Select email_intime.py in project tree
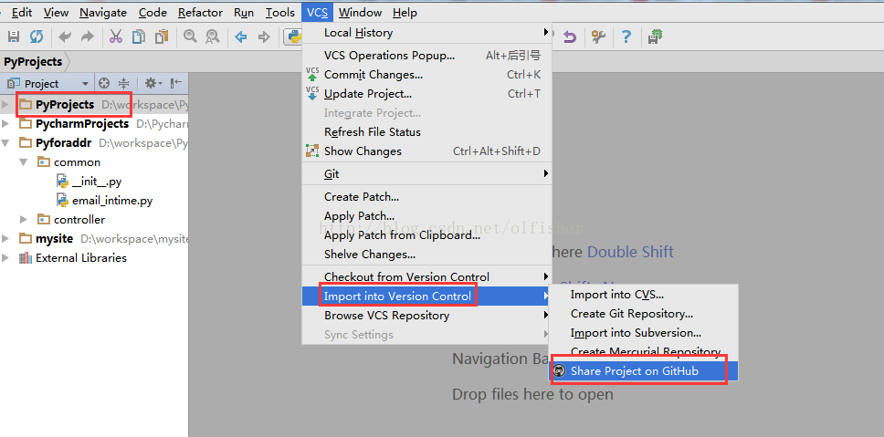Screen dimensions: 884x437 pyautogui.click(x=112, y=201)
